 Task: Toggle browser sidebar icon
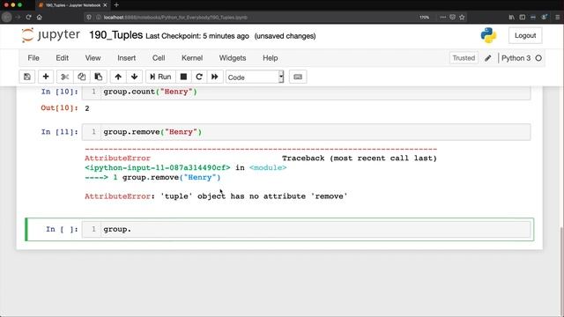click(523, 17)
